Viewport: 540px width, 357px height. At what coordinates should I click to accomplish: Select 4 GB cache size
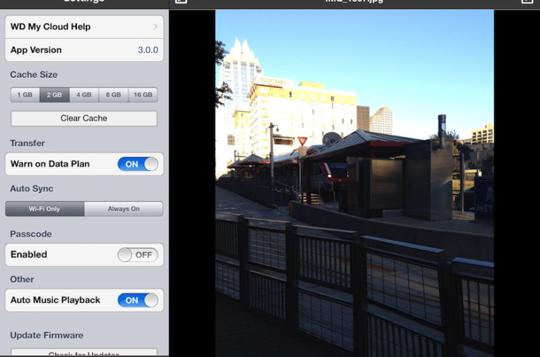tap(84, 95)
